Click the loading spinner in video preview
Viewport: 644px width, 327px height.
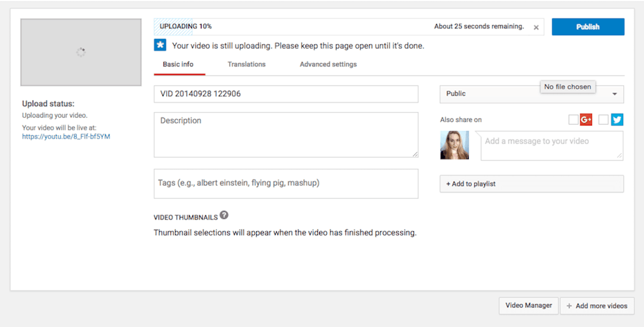tap(81, 52)
